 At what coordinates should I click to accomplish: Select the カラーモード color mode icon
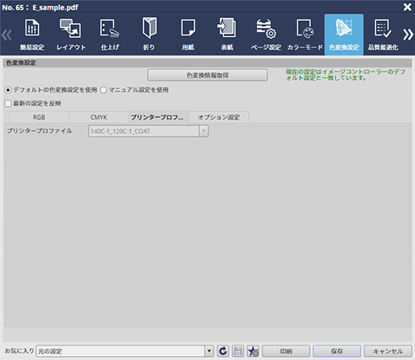pos(305,35)
